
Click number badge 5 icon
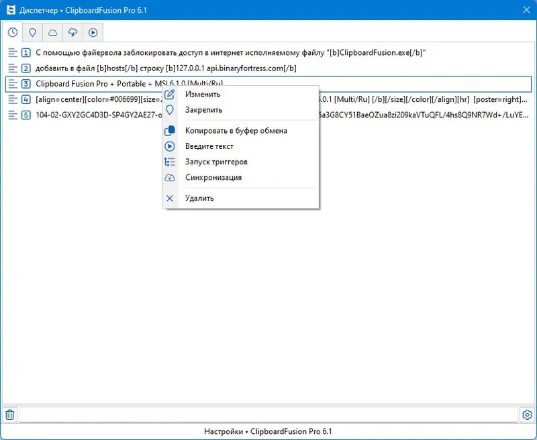pos(26,115)
